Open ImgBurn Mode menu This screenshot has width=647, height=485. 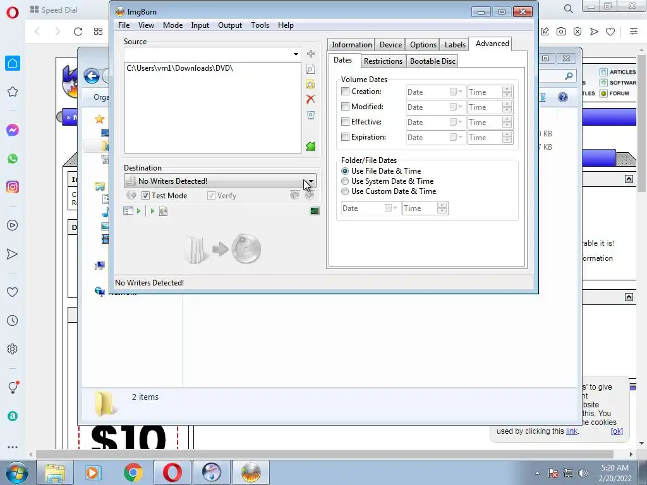(172, 25)
